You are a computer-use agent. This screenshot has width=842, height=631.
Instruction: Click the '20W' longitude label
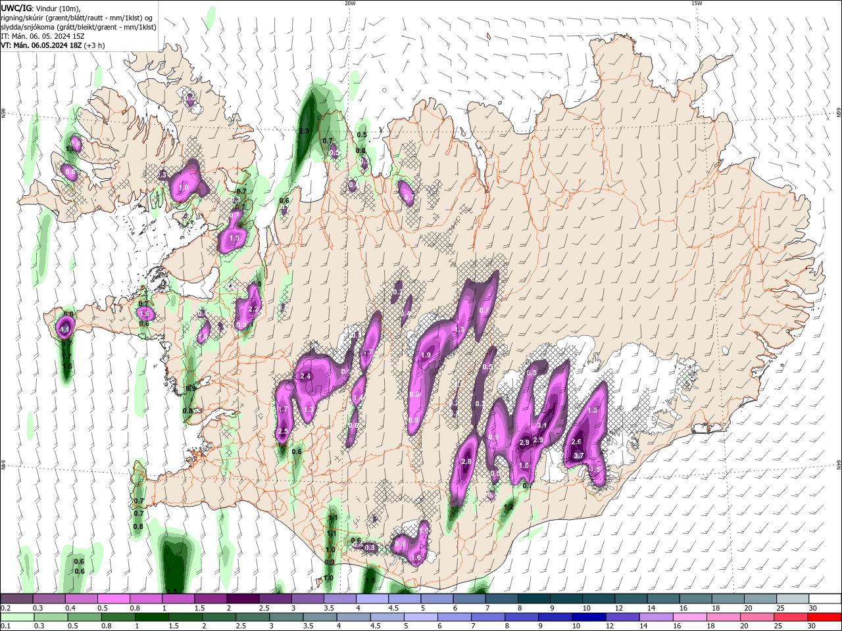point(350,3)
